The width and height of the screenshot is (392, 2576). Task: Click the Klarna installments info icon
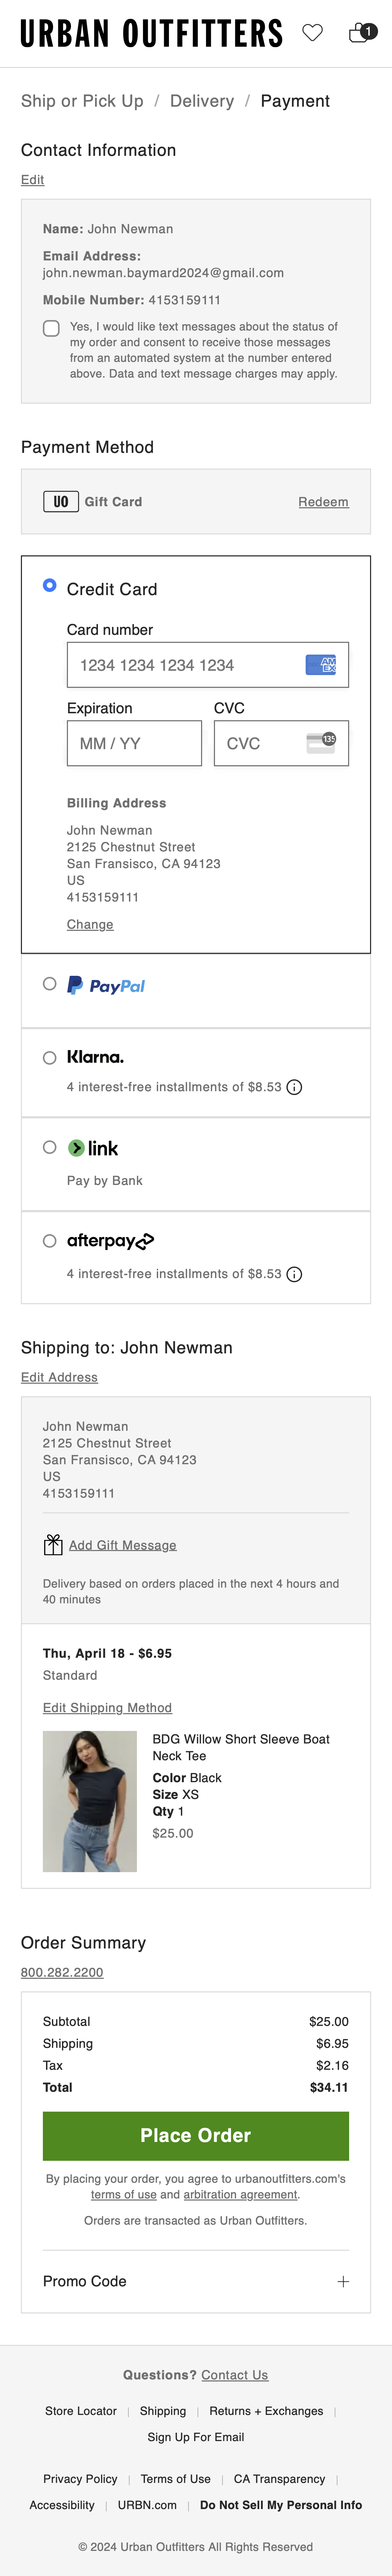294,1087
